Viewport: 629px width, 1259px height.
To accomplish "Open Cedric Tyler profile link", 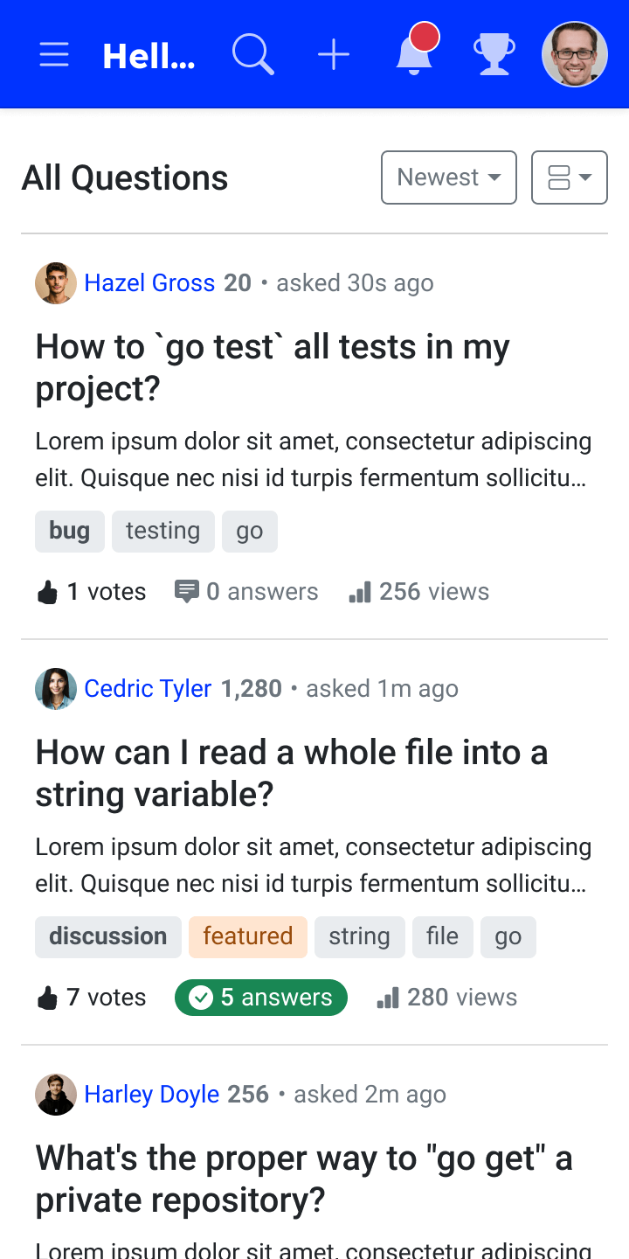I will [x=148, y=689].
